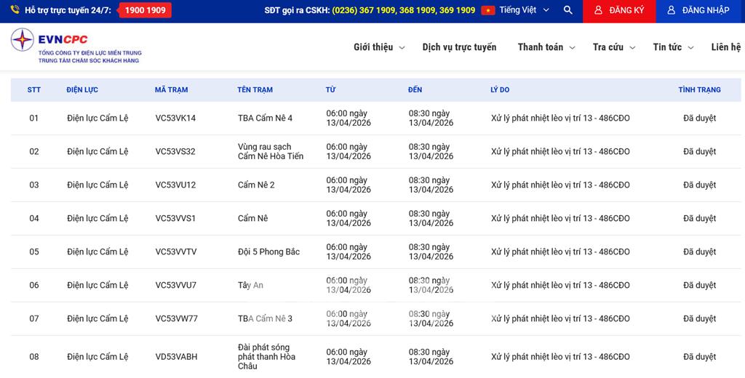
Task: Click the Tình trạng column header
Action: [699, 90]
